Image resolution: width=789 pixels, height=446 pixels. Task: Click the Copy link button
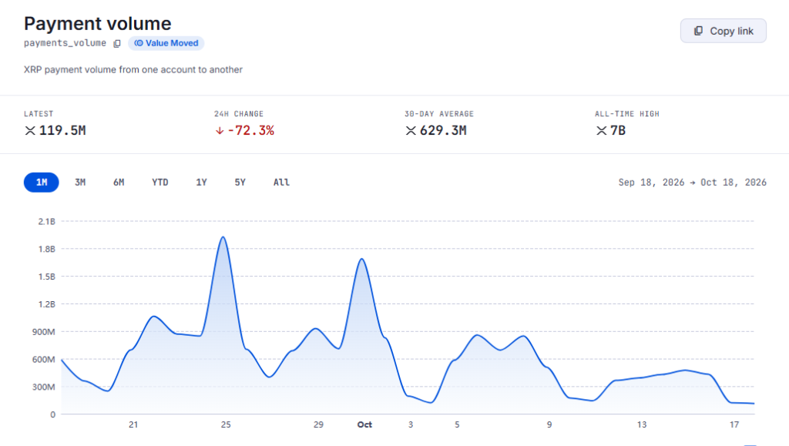click(x=723, y=31)
